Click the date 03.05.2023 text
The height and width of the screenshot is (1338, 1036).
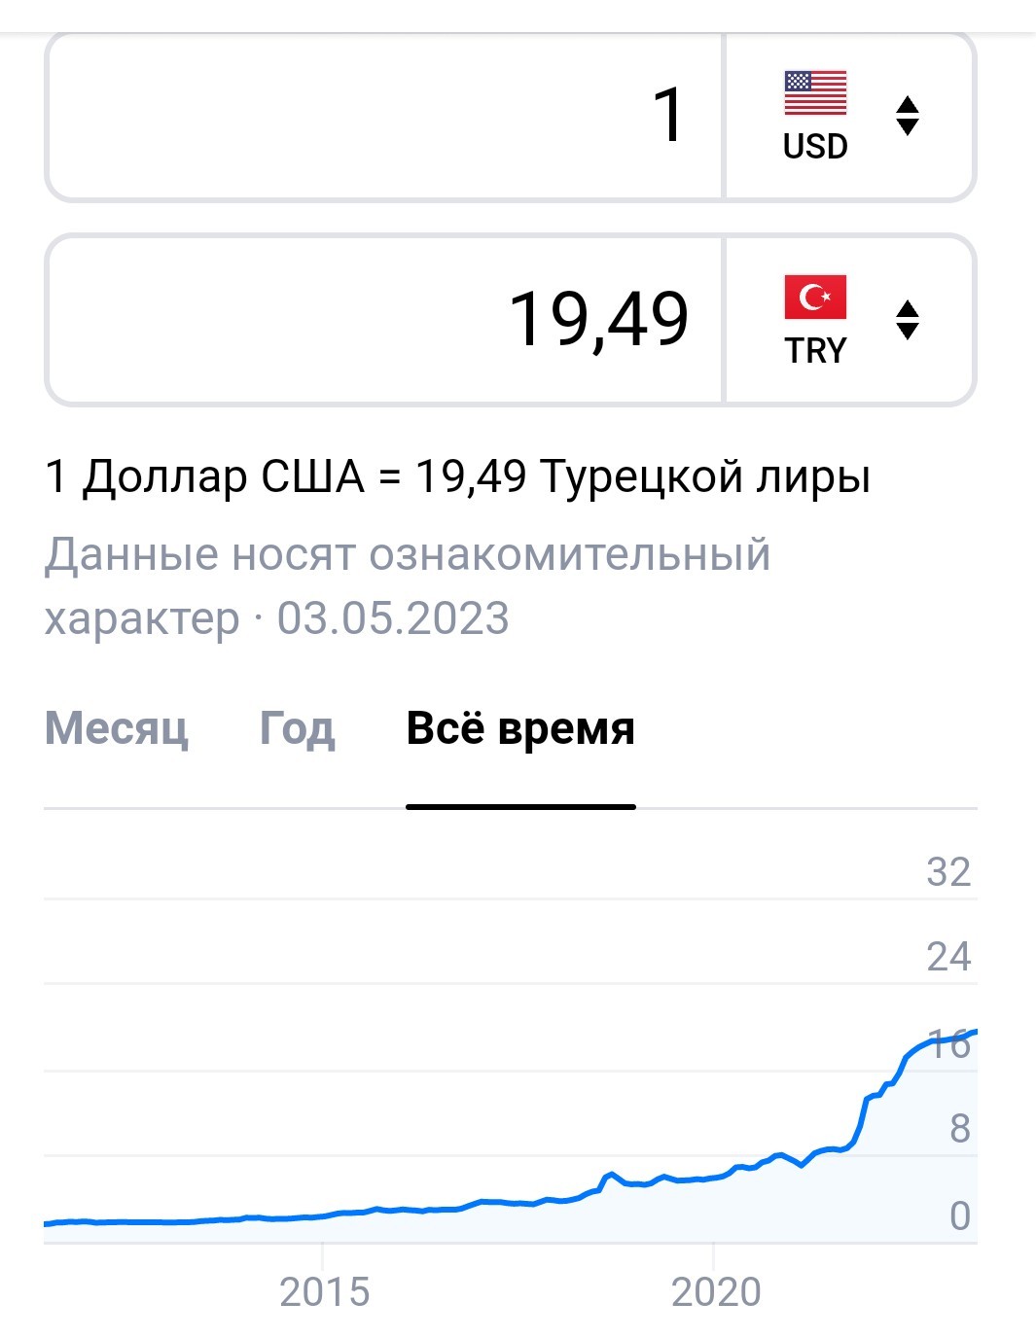point(393,618)
